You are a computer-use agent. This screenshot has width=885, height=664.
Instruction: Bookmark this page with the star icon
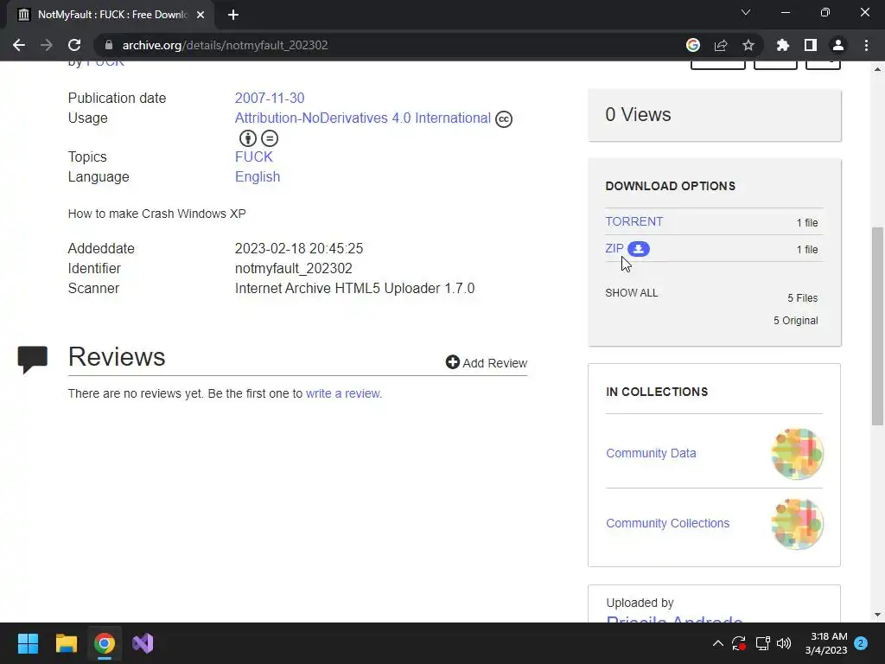[748, 45]
